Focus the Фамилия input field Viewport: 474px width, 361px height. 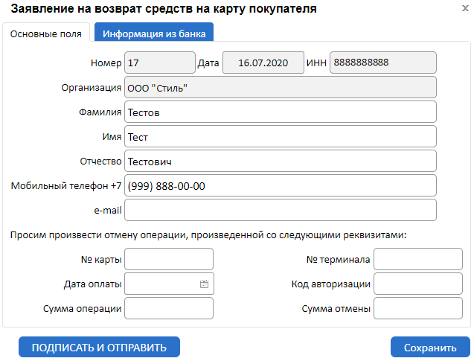[280, 112]
